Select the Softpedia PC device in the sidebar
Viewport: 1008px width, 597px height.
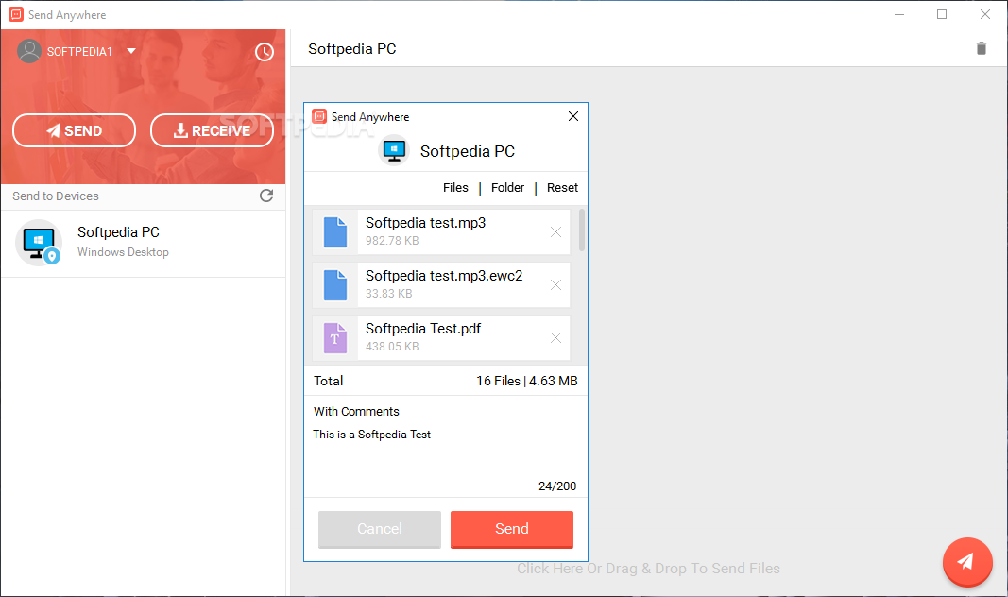coord(144,244)
